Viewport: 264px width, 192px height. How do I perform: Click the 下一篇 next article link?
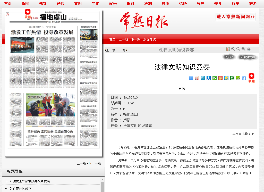(x=121, y=50)
